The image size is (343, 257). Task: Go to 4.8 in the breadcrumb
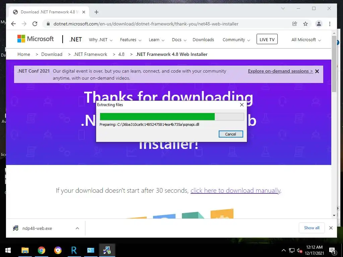click(x=121, y=54)
